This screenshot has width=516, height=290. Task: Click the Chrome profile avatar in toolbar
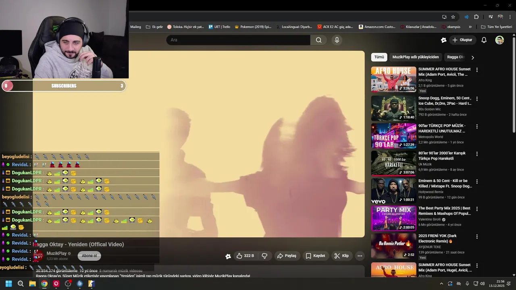point(500,17)
